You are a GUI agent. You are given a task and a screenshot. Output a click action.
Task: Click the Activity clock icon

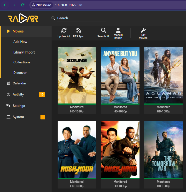pos(8,94)
